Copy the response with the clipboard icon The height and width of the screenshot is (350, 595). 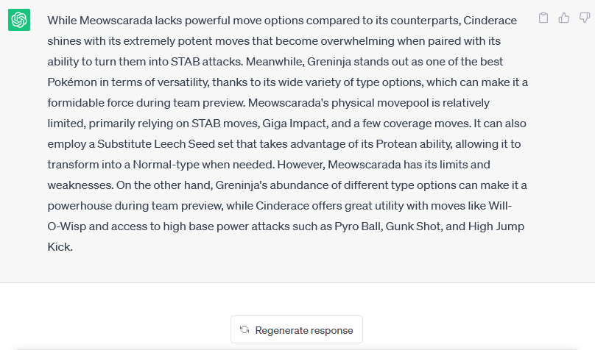(543, 18)
